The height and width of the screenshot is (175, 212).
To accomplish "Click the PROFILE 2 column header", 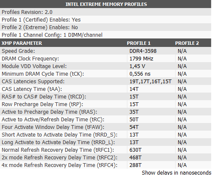I will pos(187,43).
